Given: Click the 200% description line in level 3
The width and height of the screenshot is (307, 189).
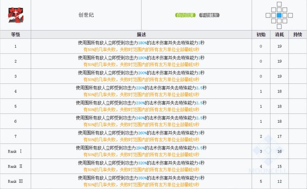Looking at the screenshot, I should 141,73.
